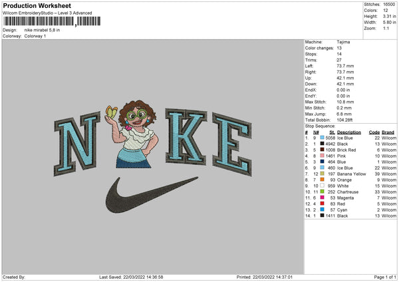The height and width of the screenshot is (282, 399).
Task: Click the White 959 color swatch
Action: [322, 186]
